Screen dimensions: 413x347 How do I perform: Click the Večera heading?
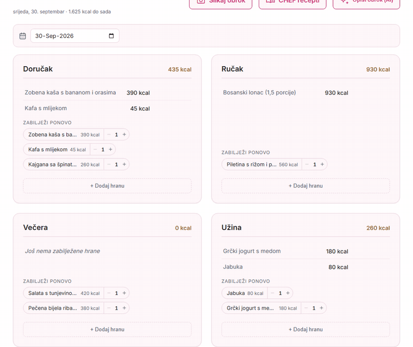[35, 227]
